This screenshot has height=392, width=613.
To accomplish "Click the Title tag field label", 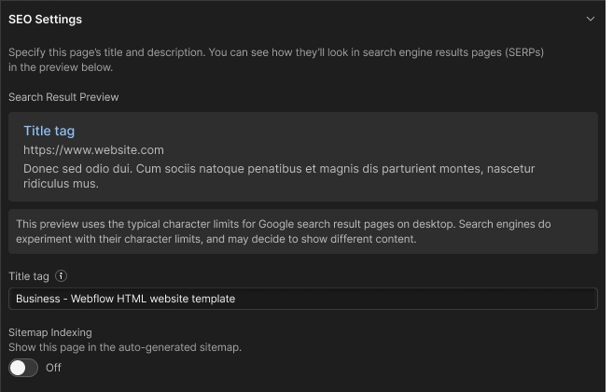I will click(x=29, y=276).
